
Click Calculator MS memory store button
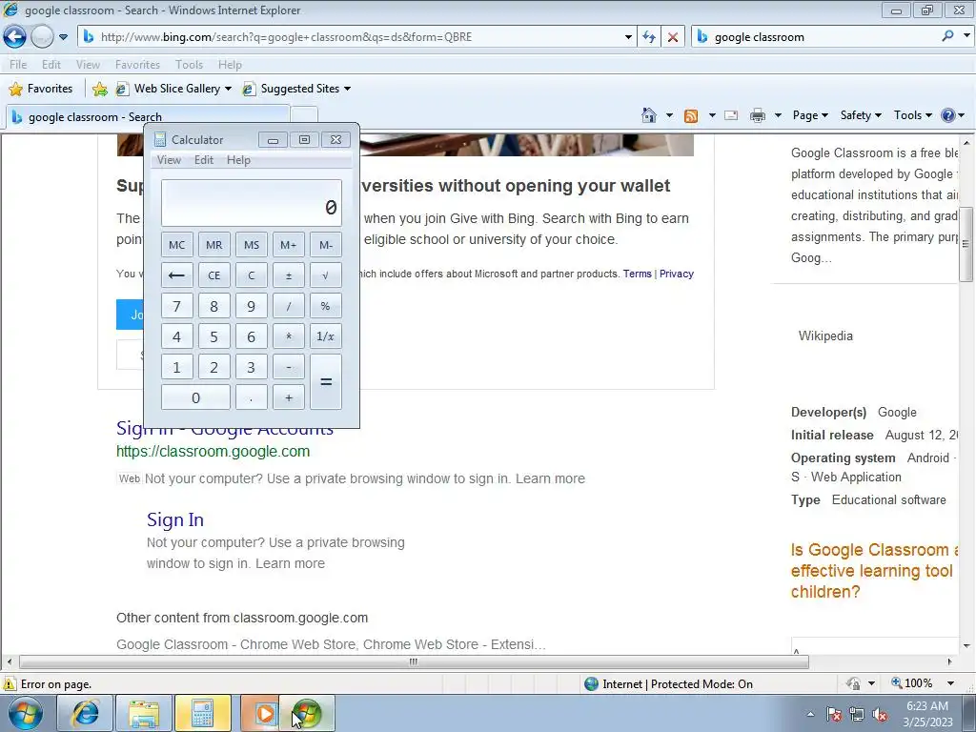(x=252, y=245)
